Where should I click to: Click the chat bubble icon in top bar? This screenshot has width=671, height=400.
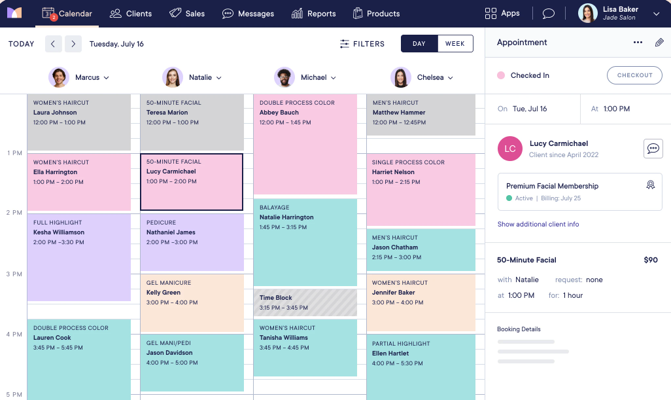549,14
